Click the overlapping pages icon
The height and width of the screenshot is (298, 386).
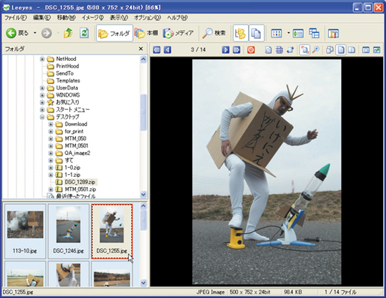point(330,50)
